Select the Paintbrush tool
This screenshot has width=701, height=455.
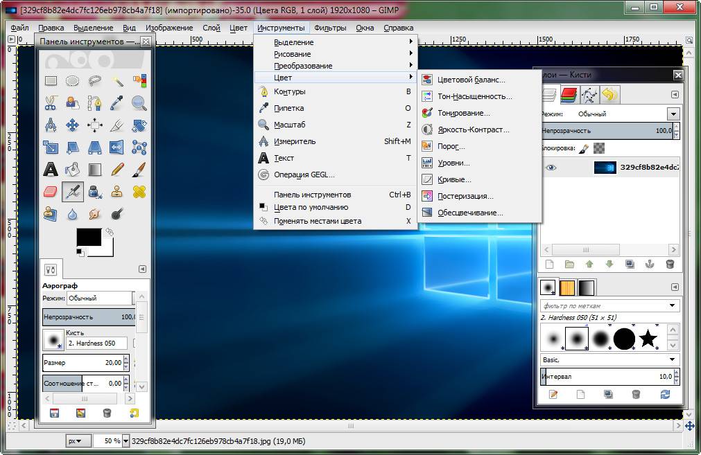click(x=139, y=170)
